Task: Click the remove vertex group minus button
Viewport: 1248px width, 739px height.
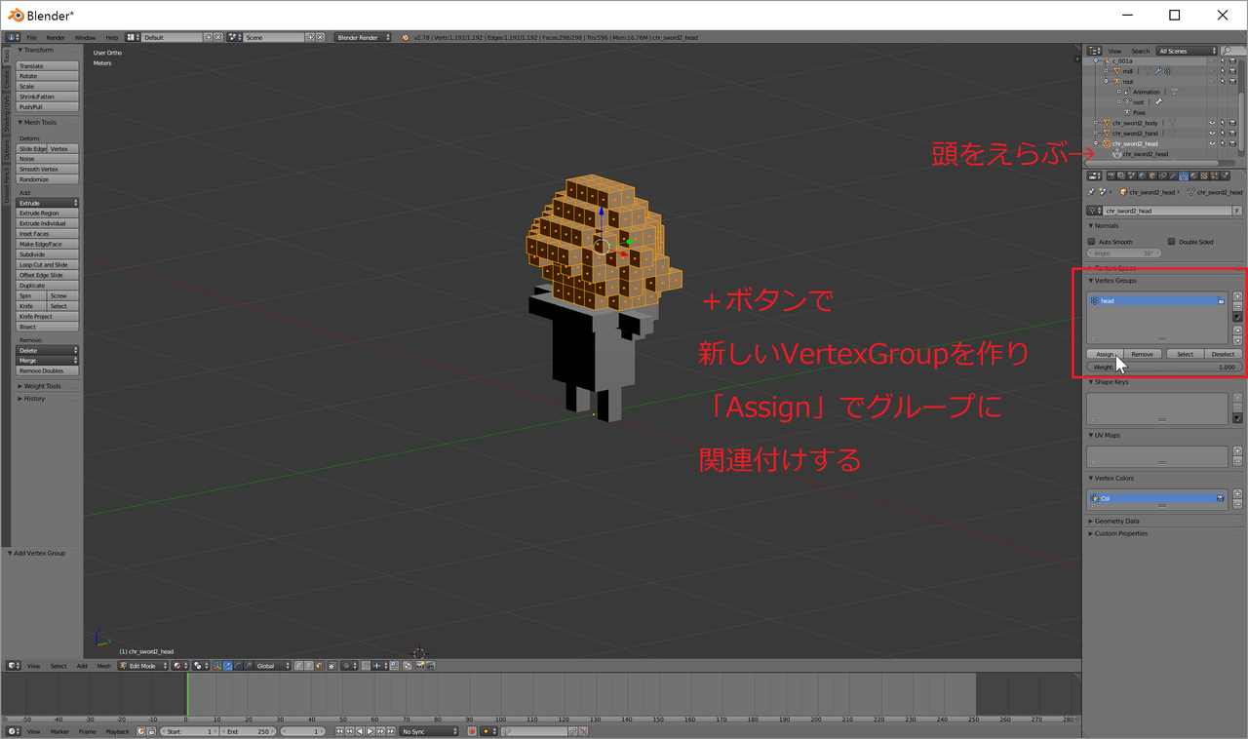Action: click(1238, 306)
